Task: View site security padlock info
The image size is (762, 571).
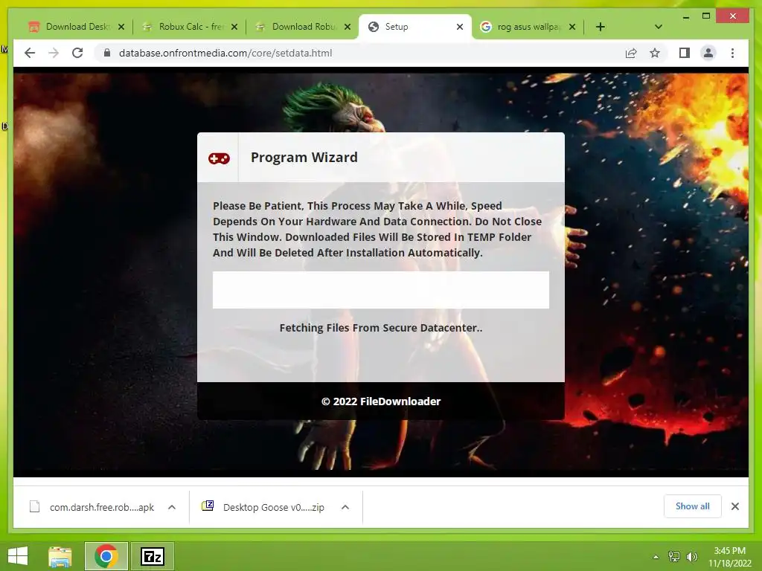Action: point(107,53)
